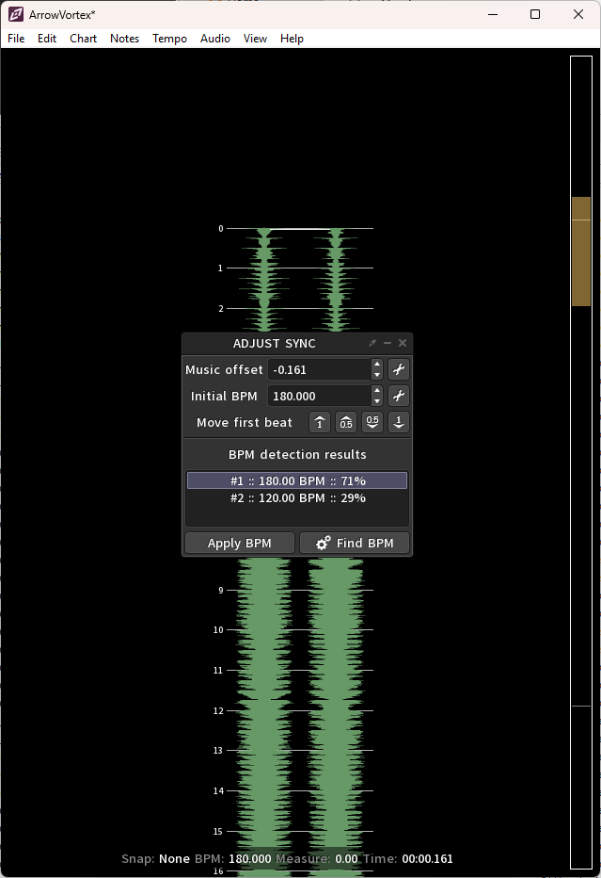Open the File menu
The height and width of the screenshot is (878, 601).
pos(16,39)
